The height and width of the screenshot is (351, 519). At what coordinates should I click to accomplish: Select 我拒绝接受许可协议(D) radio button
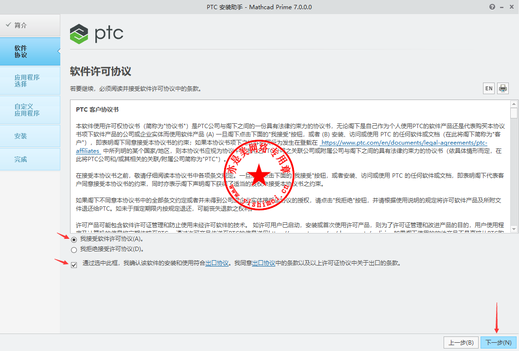click(74, 250)
